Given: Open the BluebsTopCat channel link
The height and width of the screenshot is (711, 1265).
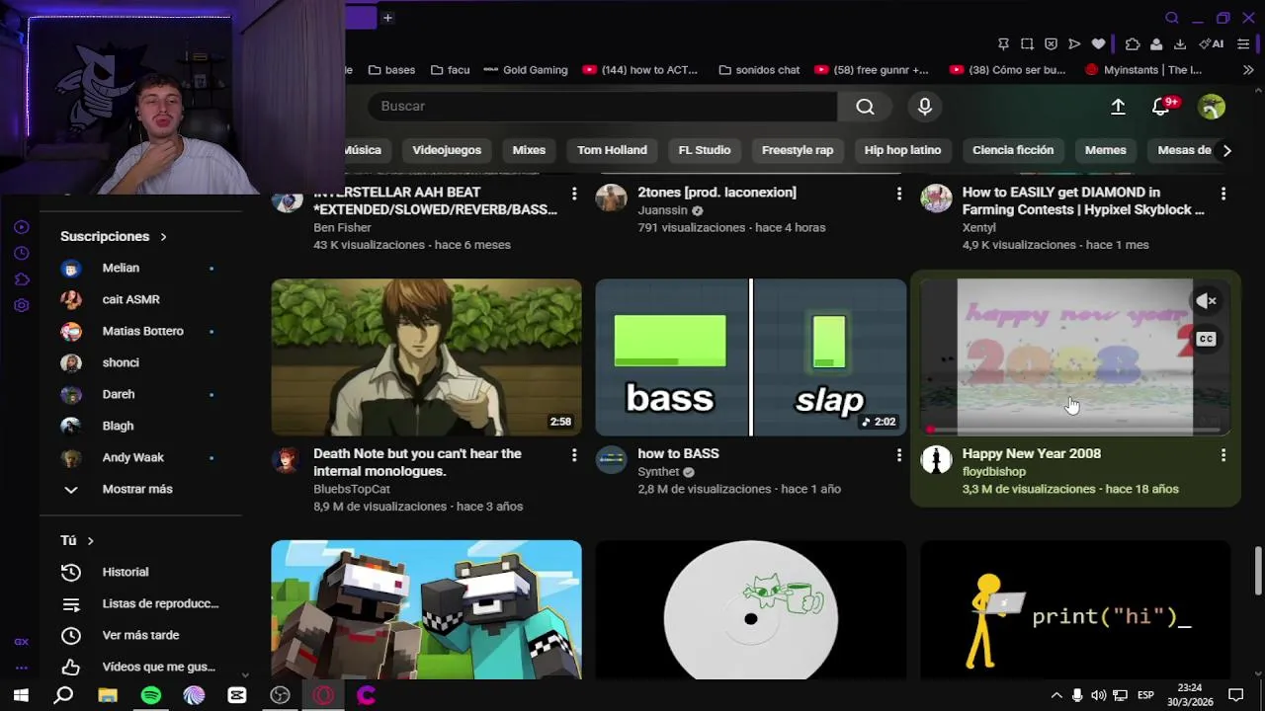Looking at the screenshot, I should (352, 489).
